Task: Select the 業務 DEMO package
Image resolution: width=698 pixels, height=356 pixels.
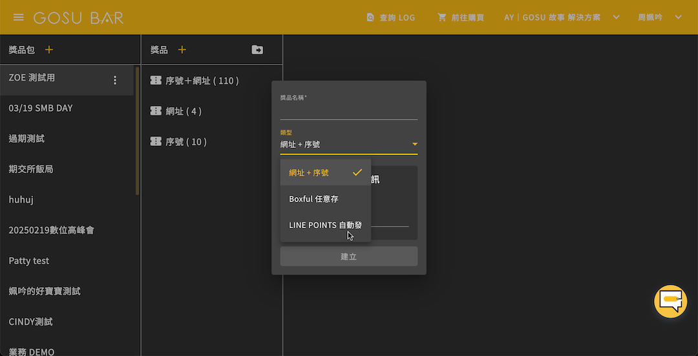Action: [x=67, y=347]
